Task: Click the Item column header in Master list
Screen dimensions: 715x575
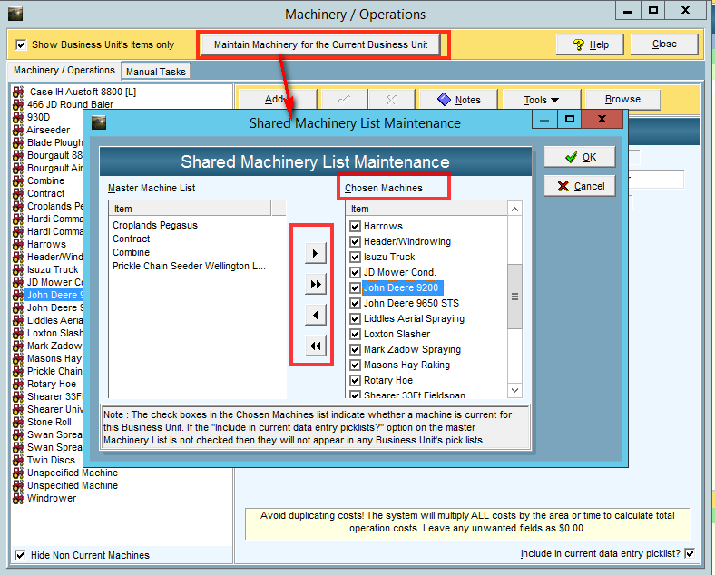Action: click(196, 209)
